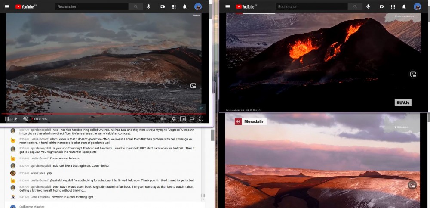The image size is (430, 208).
Task: Unmute the left video's speaker icon
Action: tap(25, 118)
